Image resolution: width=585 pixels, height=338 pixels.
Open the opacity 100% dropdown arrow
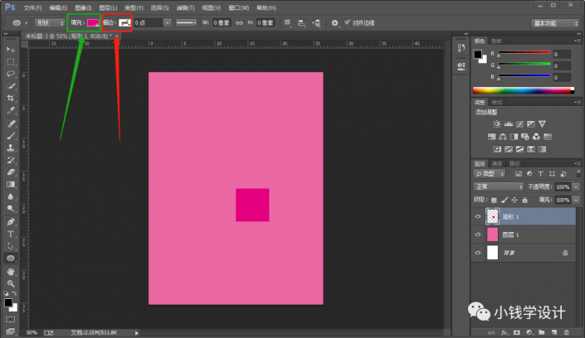576,186
